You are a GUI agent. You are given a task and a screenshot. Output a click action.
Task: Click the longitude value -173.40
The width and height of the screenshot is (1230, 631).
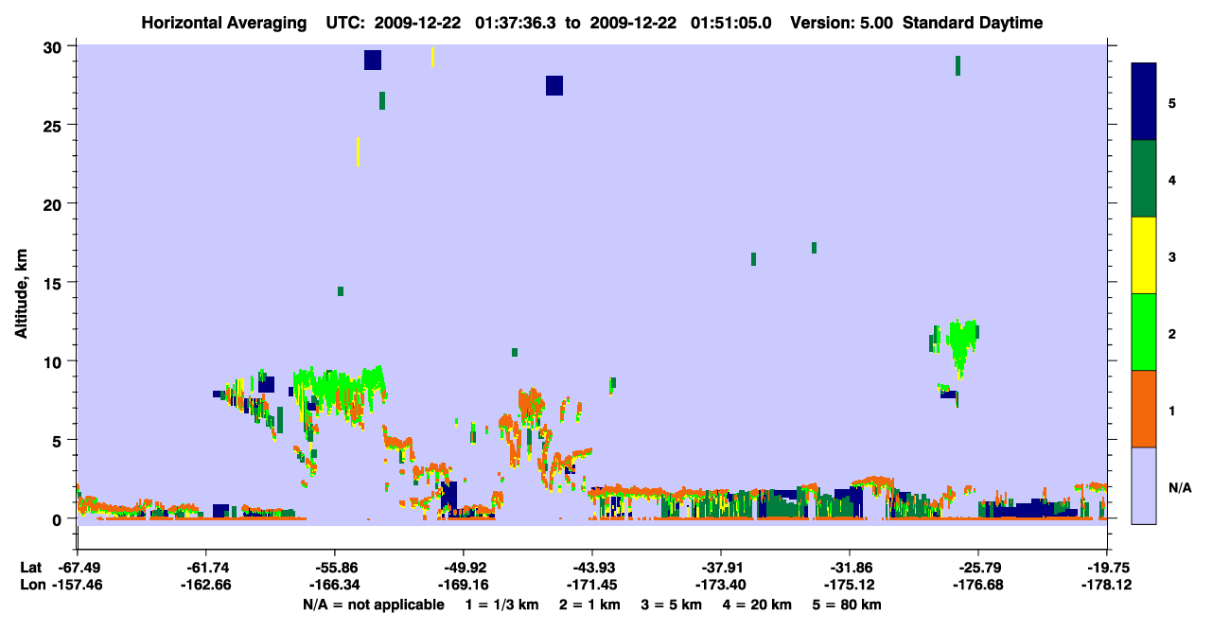[721, 585]
